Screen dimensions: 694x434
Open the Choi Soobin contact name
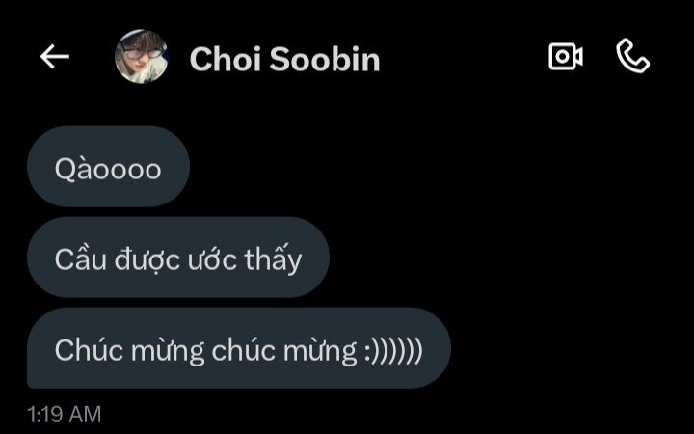coord(284,59)
